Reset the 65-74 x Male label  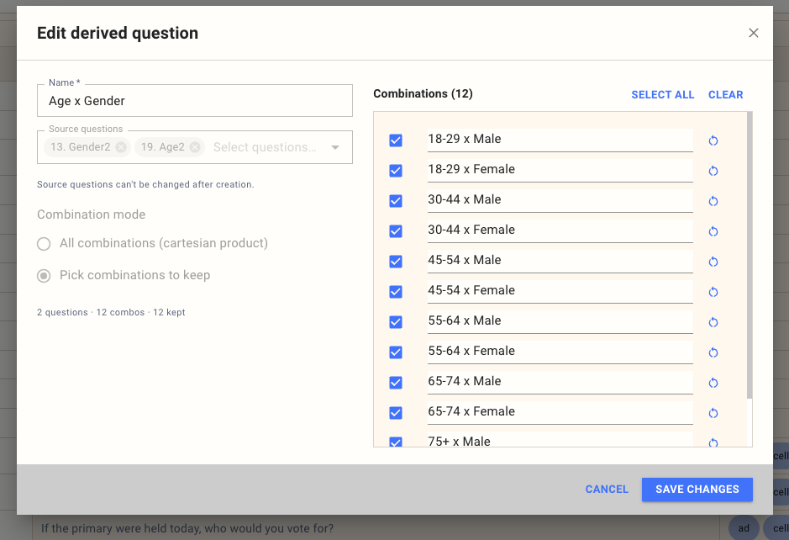tap(713, 383)
